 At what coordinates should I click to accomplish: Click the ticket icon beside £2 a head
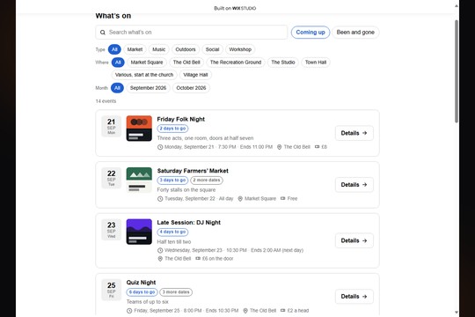(x=282, y=310)
